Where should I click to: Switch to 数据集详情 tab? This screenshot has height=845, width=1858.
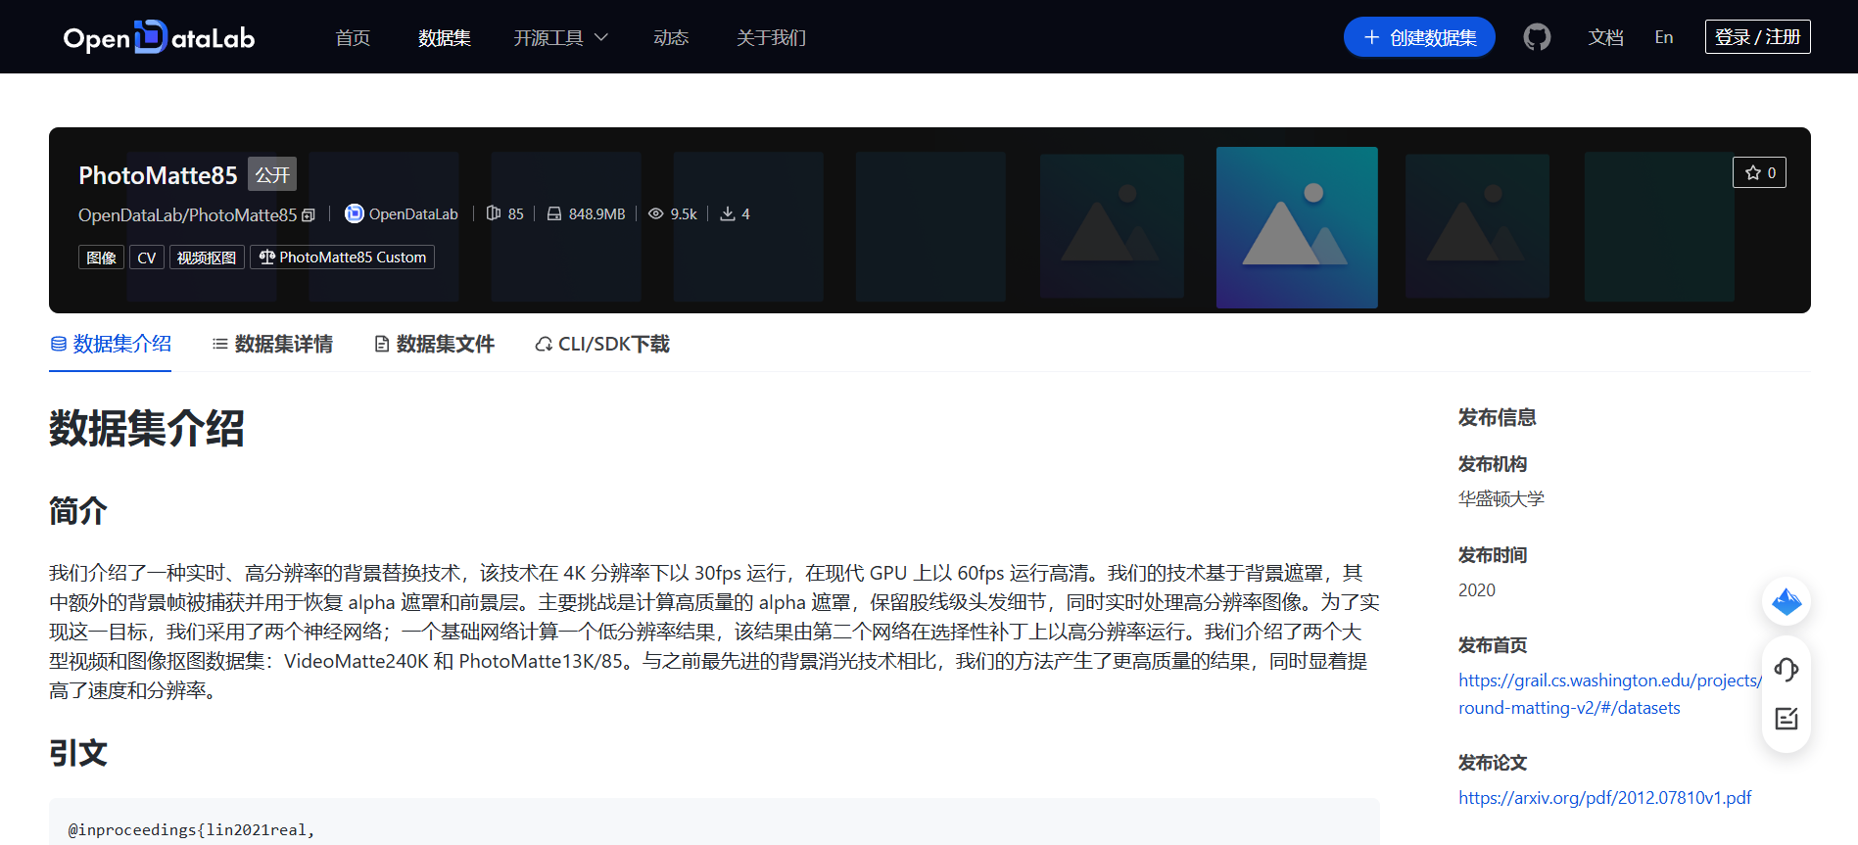coord(272,344)
